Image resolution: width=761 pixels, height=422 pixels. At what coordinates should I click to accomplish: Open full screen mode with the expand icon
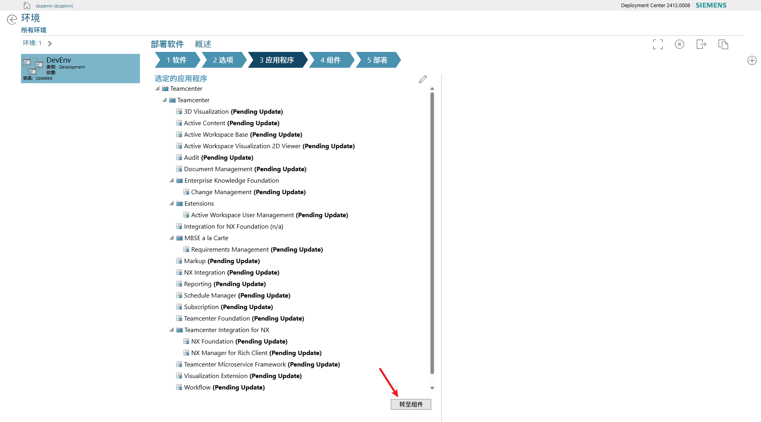tap(658, 44)
